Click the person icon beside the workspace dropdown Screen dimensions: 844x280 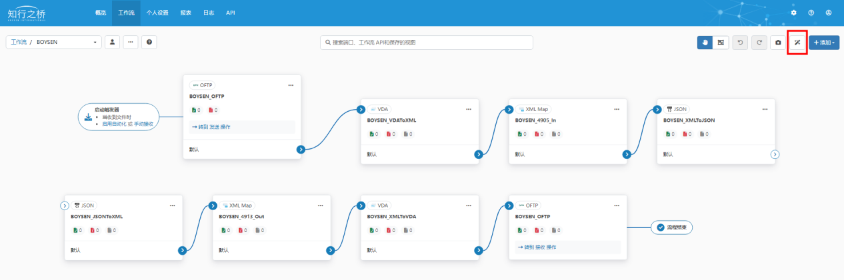coord(112,42)
